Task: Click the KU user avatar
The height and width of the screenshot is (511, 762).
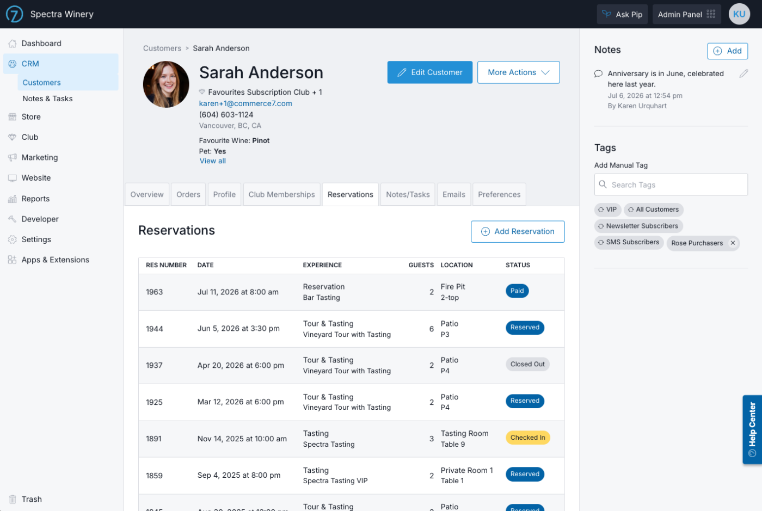Action: tap(739, 14)
